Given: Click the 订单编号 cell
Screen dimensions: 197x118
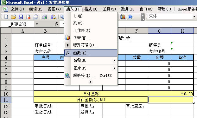Looking at the screenshot, I should click(x=46, y=45).
